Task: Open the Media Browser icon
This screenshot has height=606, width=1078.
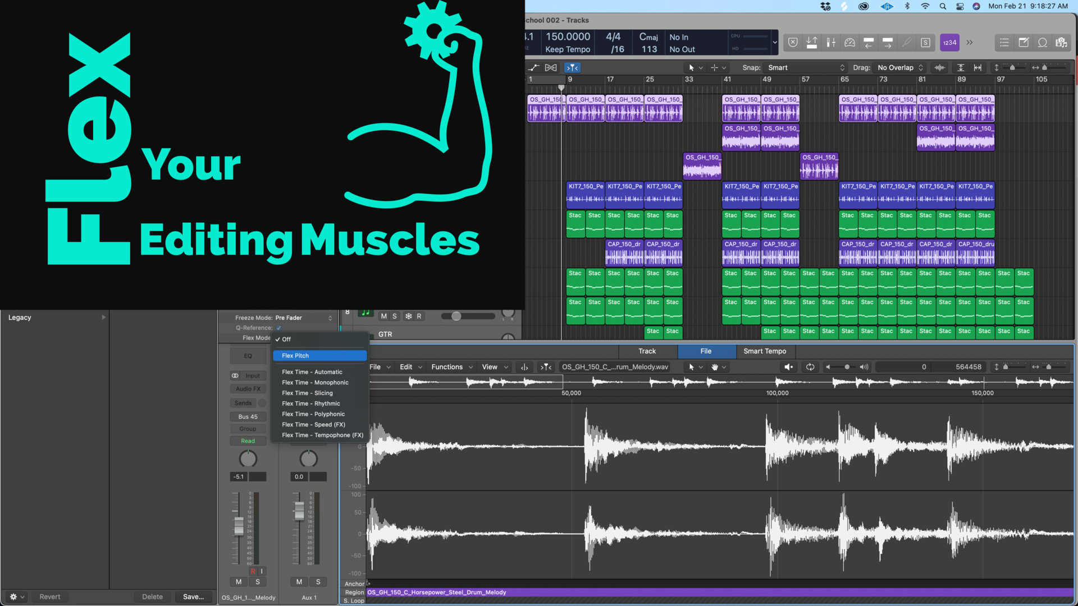Action: 1061,43
